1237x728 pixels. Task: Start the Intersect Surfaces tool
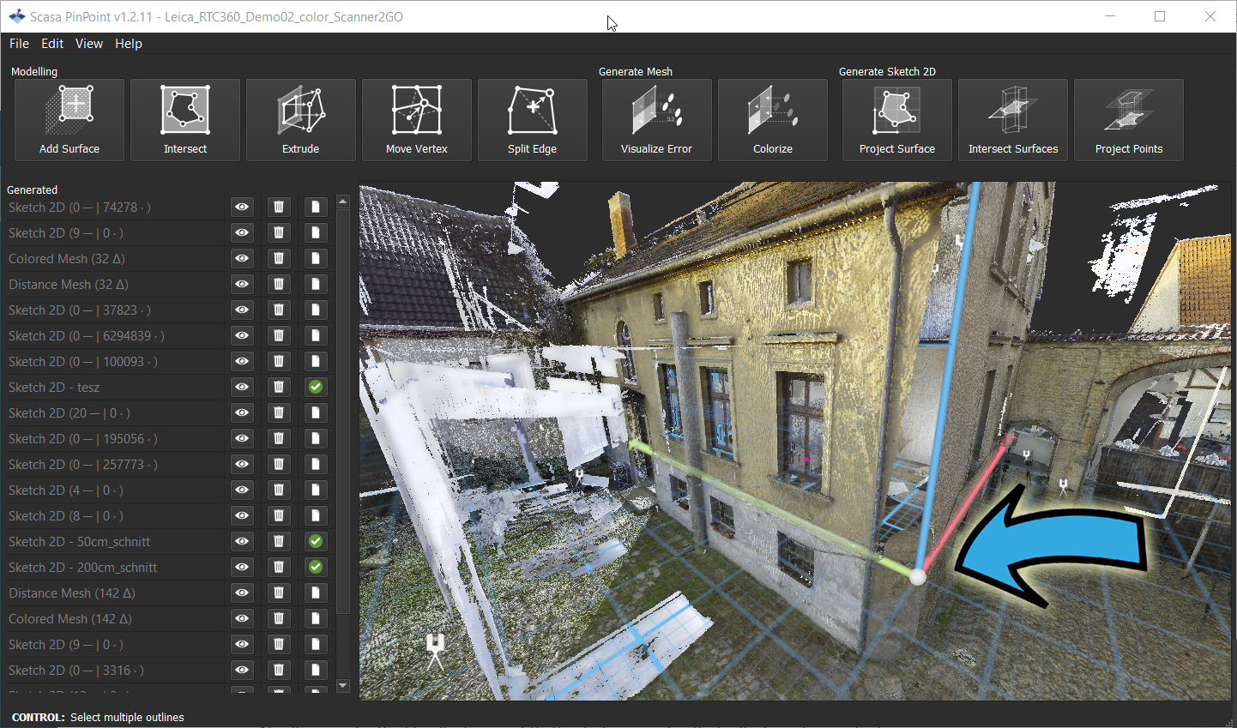coord(1013,120)
